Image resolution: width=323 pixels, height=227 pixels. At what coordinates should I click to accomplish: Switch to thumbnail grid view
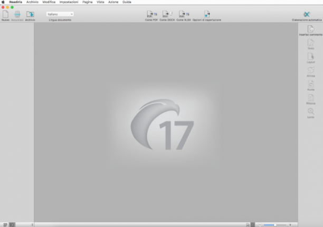(5, 225)
